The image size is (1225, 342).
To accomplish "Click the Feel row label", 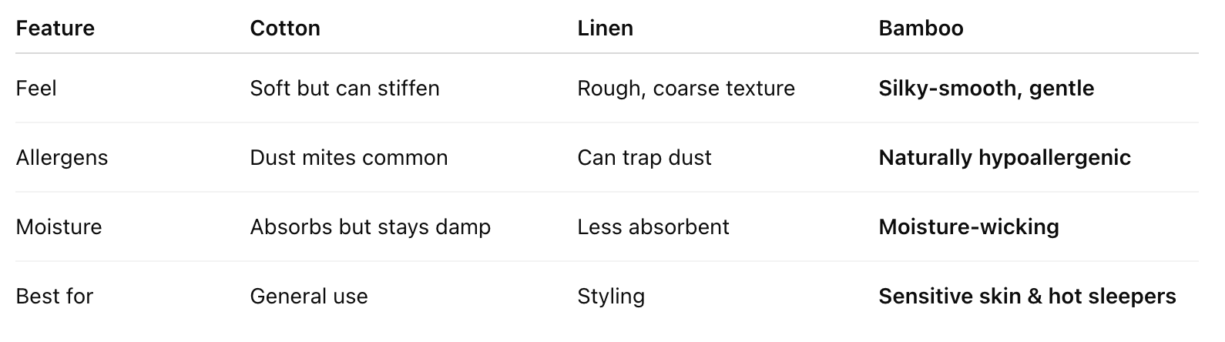I will tap(36, 89).
